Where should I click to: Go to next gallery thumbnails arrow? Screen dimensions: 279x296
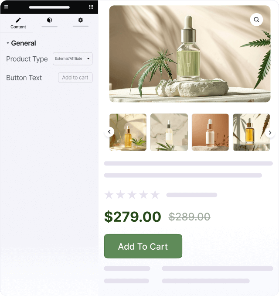click(x=270, y=133)
